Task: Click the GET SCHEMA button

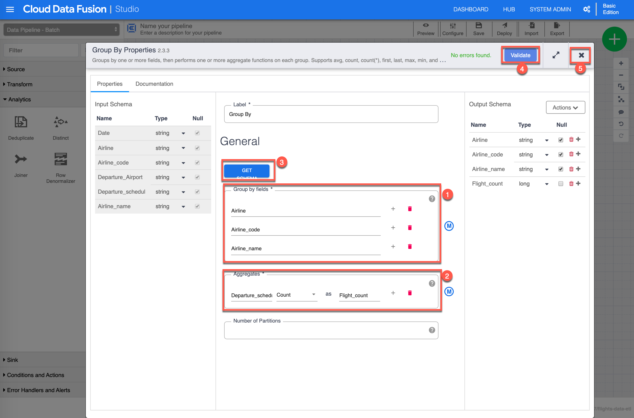Action: click(247, 171)
